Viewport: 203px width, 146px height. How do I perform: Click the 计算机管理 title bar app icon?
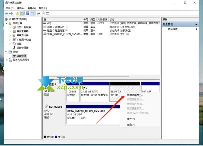(x=7, y=3)
